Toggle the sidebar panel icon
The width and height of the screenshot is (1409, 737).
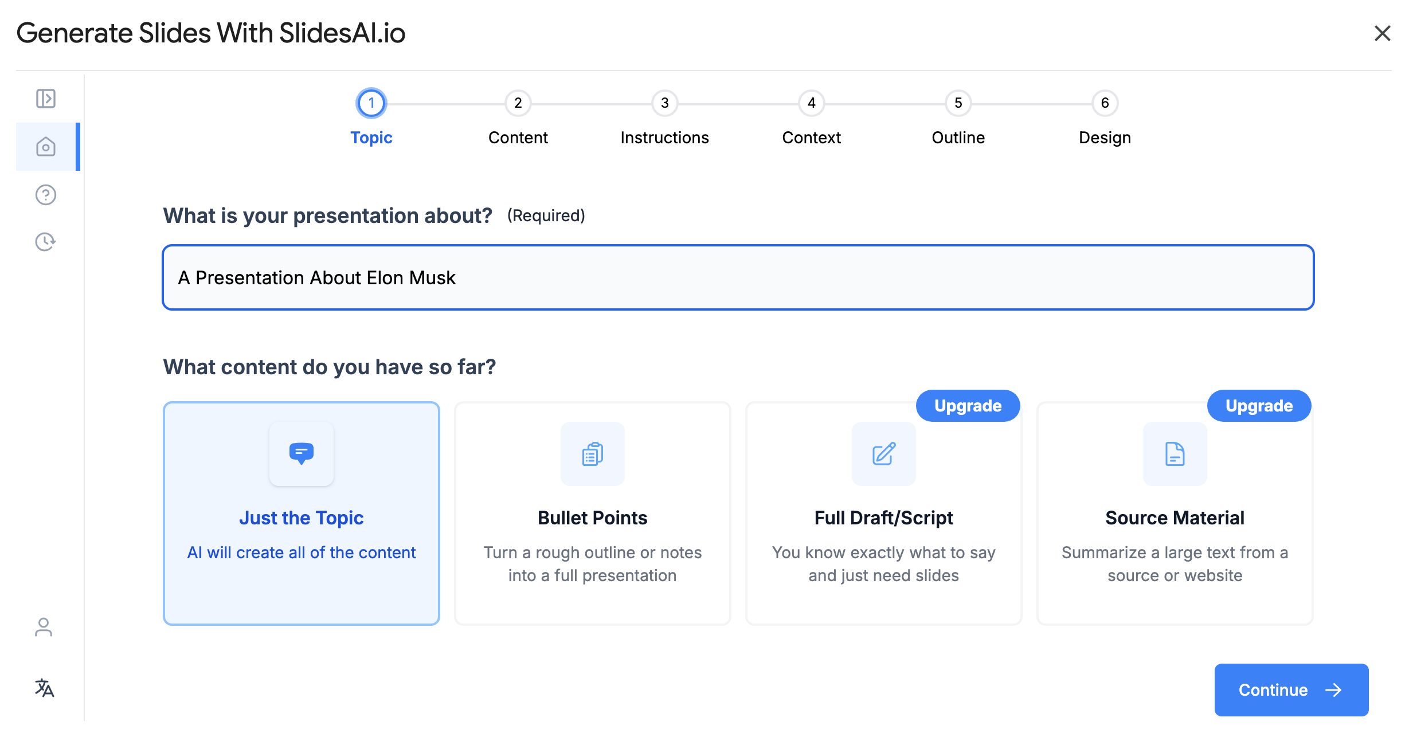pyautogui.click(x=46, y=99)
